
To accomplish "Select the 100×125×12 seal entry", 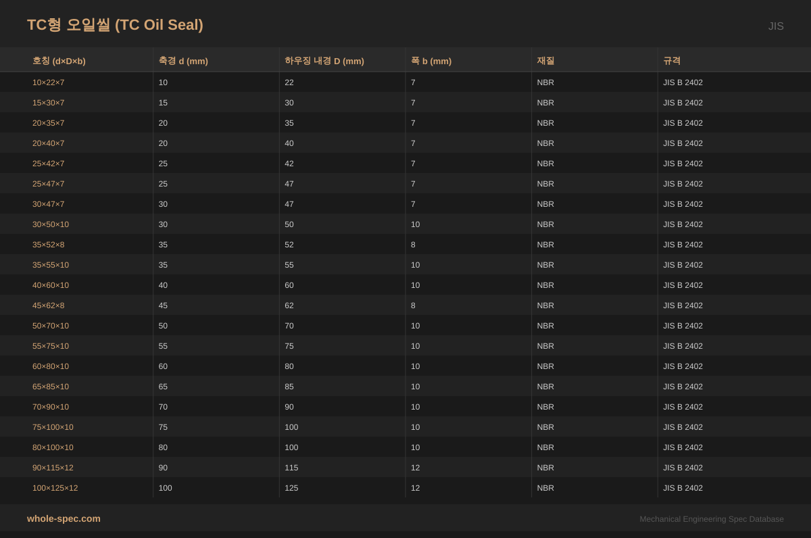I will [x=55, y=488].
